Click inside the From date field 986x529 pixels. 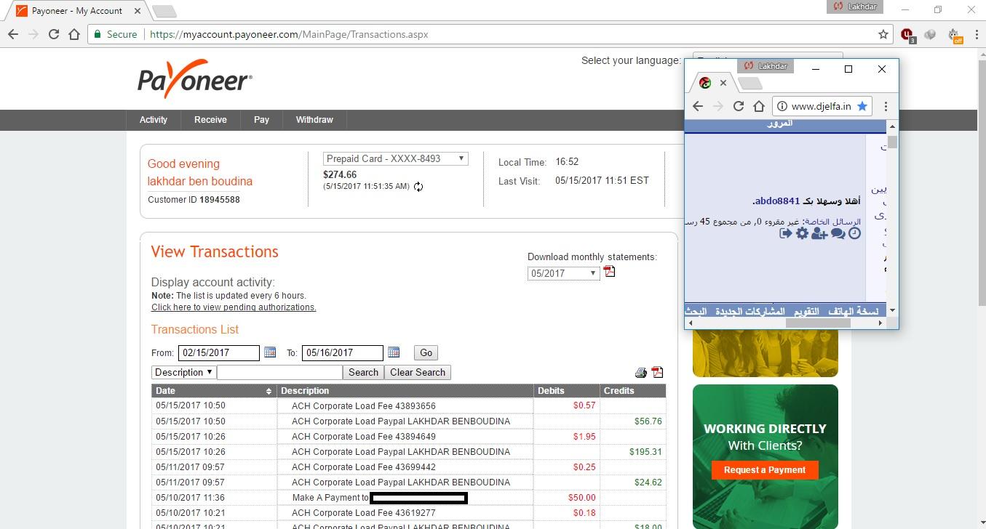coord(218,353)
